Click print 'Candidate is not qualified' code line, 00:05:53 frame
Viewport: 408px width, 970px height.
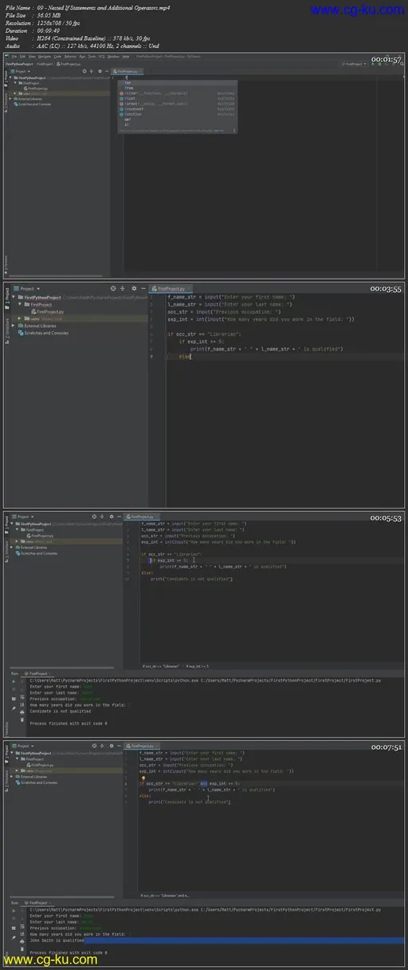pos(192,578)
